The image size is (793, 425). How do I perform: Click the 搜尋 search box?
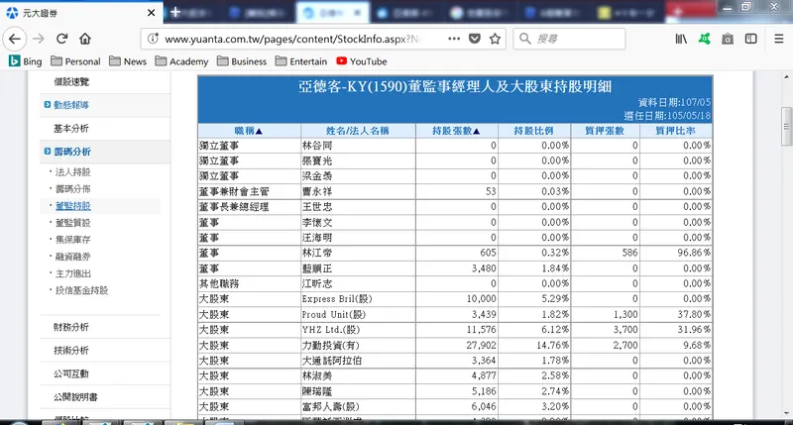click(x=569, y=39)
